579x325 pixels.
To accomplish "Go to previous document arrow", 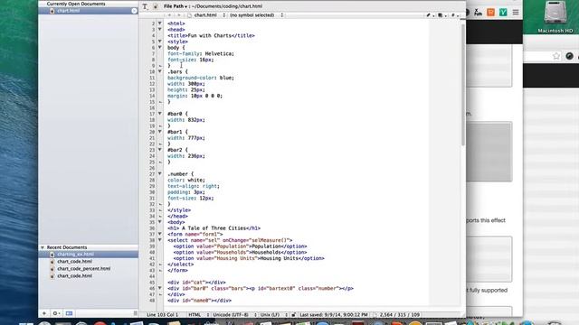I will point(169,15).
